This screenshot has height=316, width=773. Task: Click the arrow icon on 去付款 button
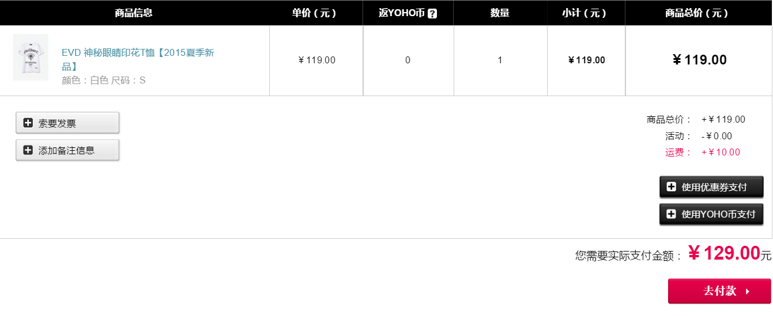[748, 291]
